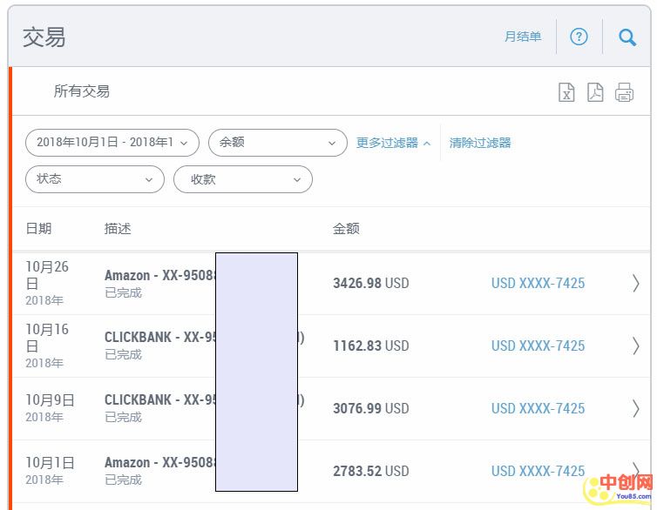Sort by the 日期 column header

(38, 229)
